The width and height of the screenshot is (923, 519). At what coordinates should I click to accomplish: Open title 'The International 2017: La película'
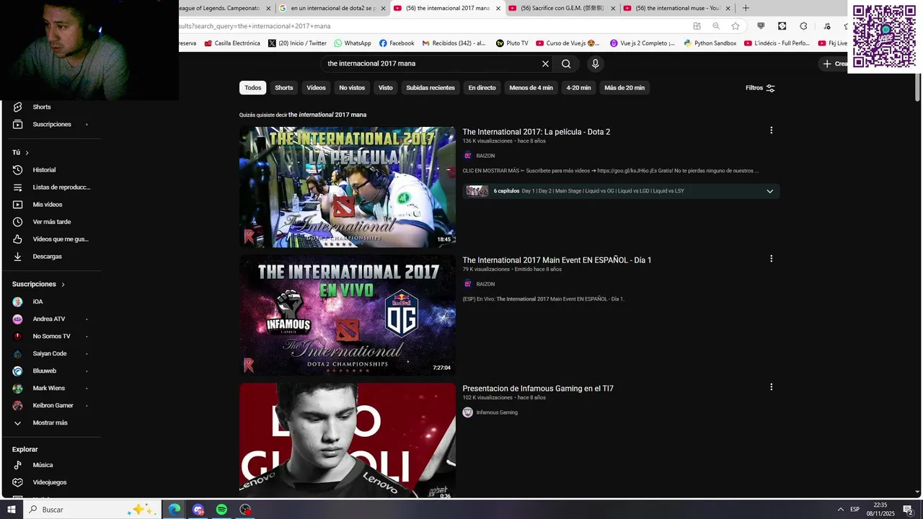click(536, 132)
